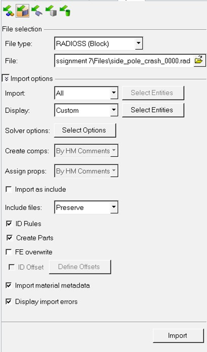This screenshot has height=352, width=207.
Task: Enable the FE overwrite checkbox
Action: 9,252
